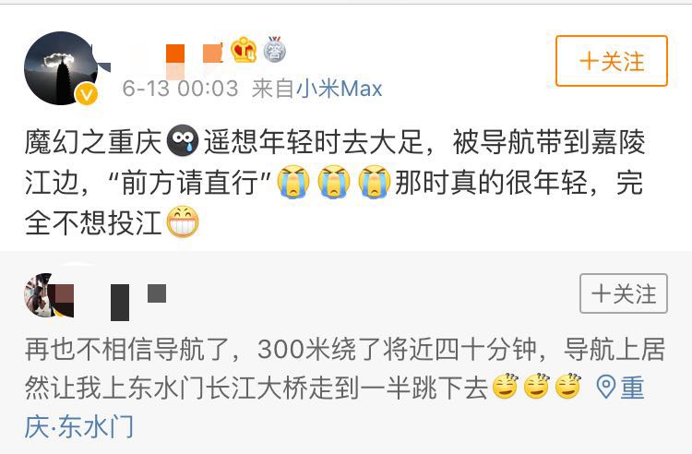Follow the first post's author
The height and width of the screenshot is (454, 692).
coord(611,61)
